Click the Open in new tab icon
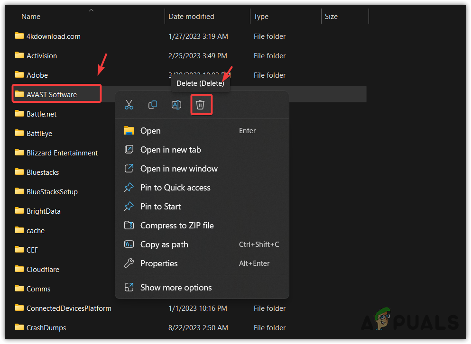This screenshot has height=344, width=471. pos(129,149)
